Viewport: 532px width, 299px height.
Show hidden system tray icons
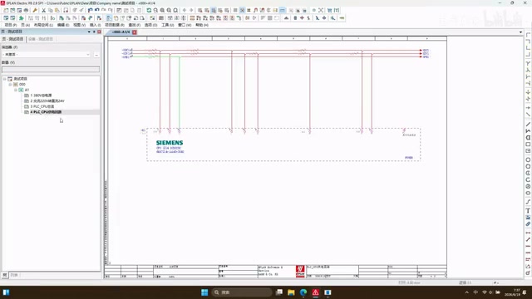click(x=467, y=292)
